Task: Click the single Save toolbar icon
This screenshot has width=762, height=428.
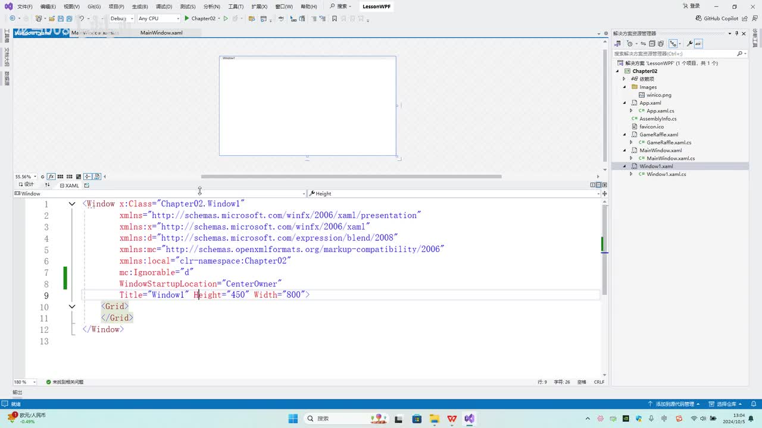Action: click(x=61, y=18)
